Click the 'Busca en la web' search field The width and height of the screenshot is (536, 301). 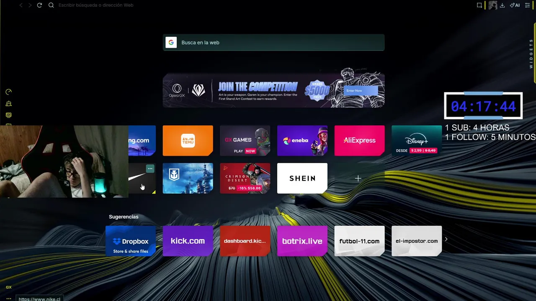pos(273,43)
